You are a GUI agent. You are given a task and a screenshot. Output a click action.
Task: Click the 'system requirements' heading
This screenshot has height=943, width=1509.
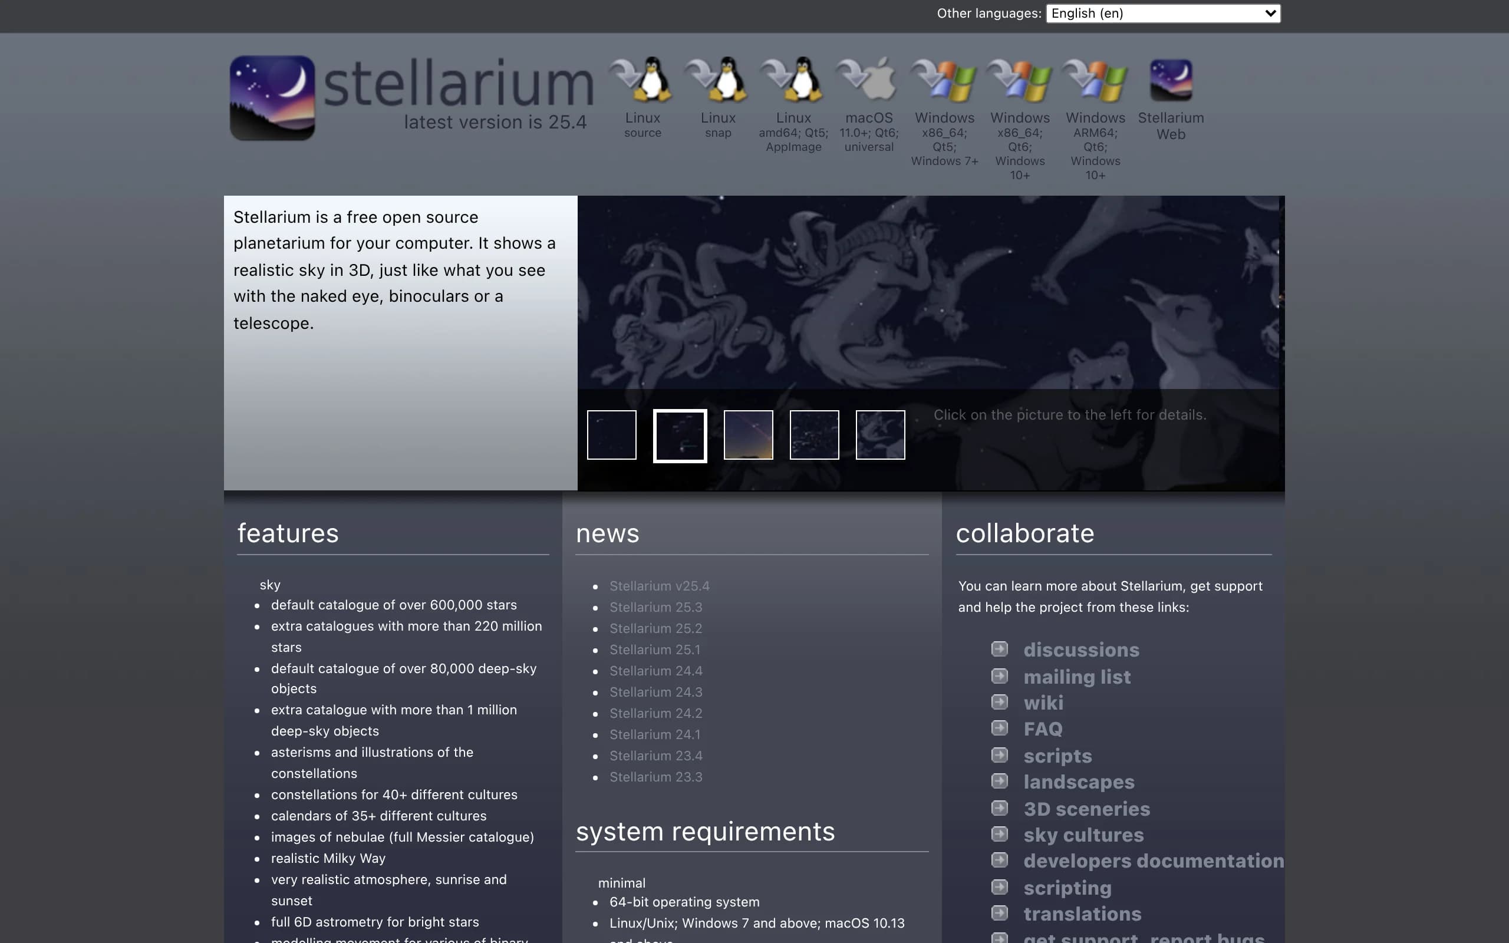point(705,832)
